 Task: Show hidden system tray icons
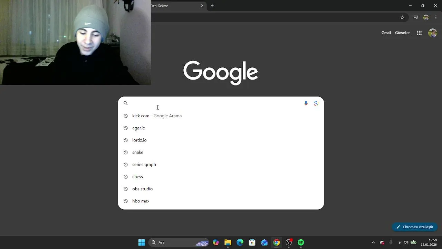tap(373, 242)
